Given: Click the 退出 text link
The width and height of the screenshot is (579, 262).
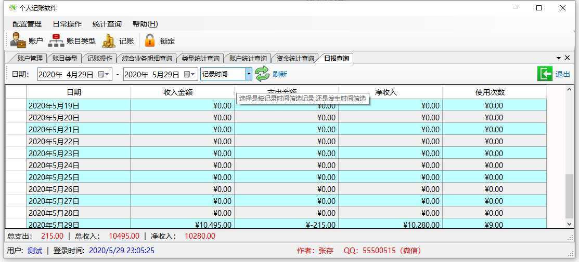Looking at the screenshot, I should (563, 74).
